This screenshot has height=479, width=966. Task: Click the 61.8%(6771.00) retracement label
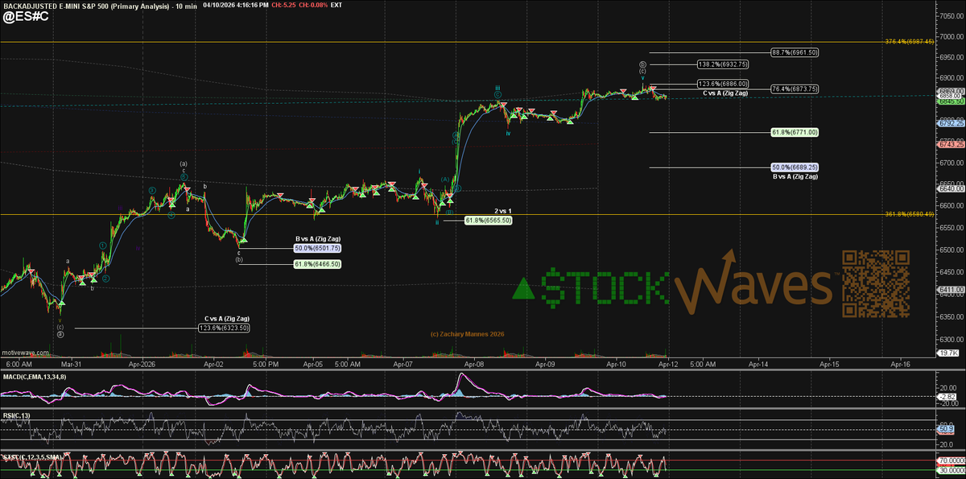tap(794, 132)
